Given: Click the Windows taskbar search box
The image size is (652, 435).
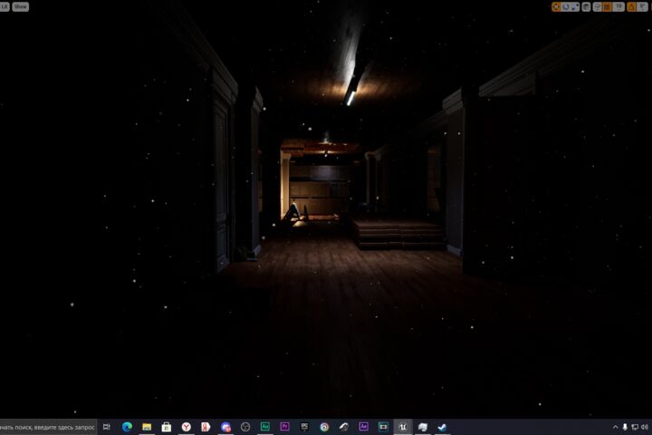Looking at the screenshot, I should point(48,427).
